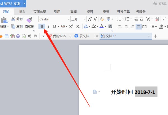
Task: Clear formatting with eraser A icon
Action: pos(102,19)
